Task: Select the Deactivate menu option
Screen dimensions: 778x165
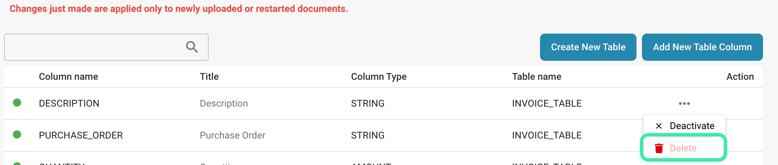Action: [691, 126]
